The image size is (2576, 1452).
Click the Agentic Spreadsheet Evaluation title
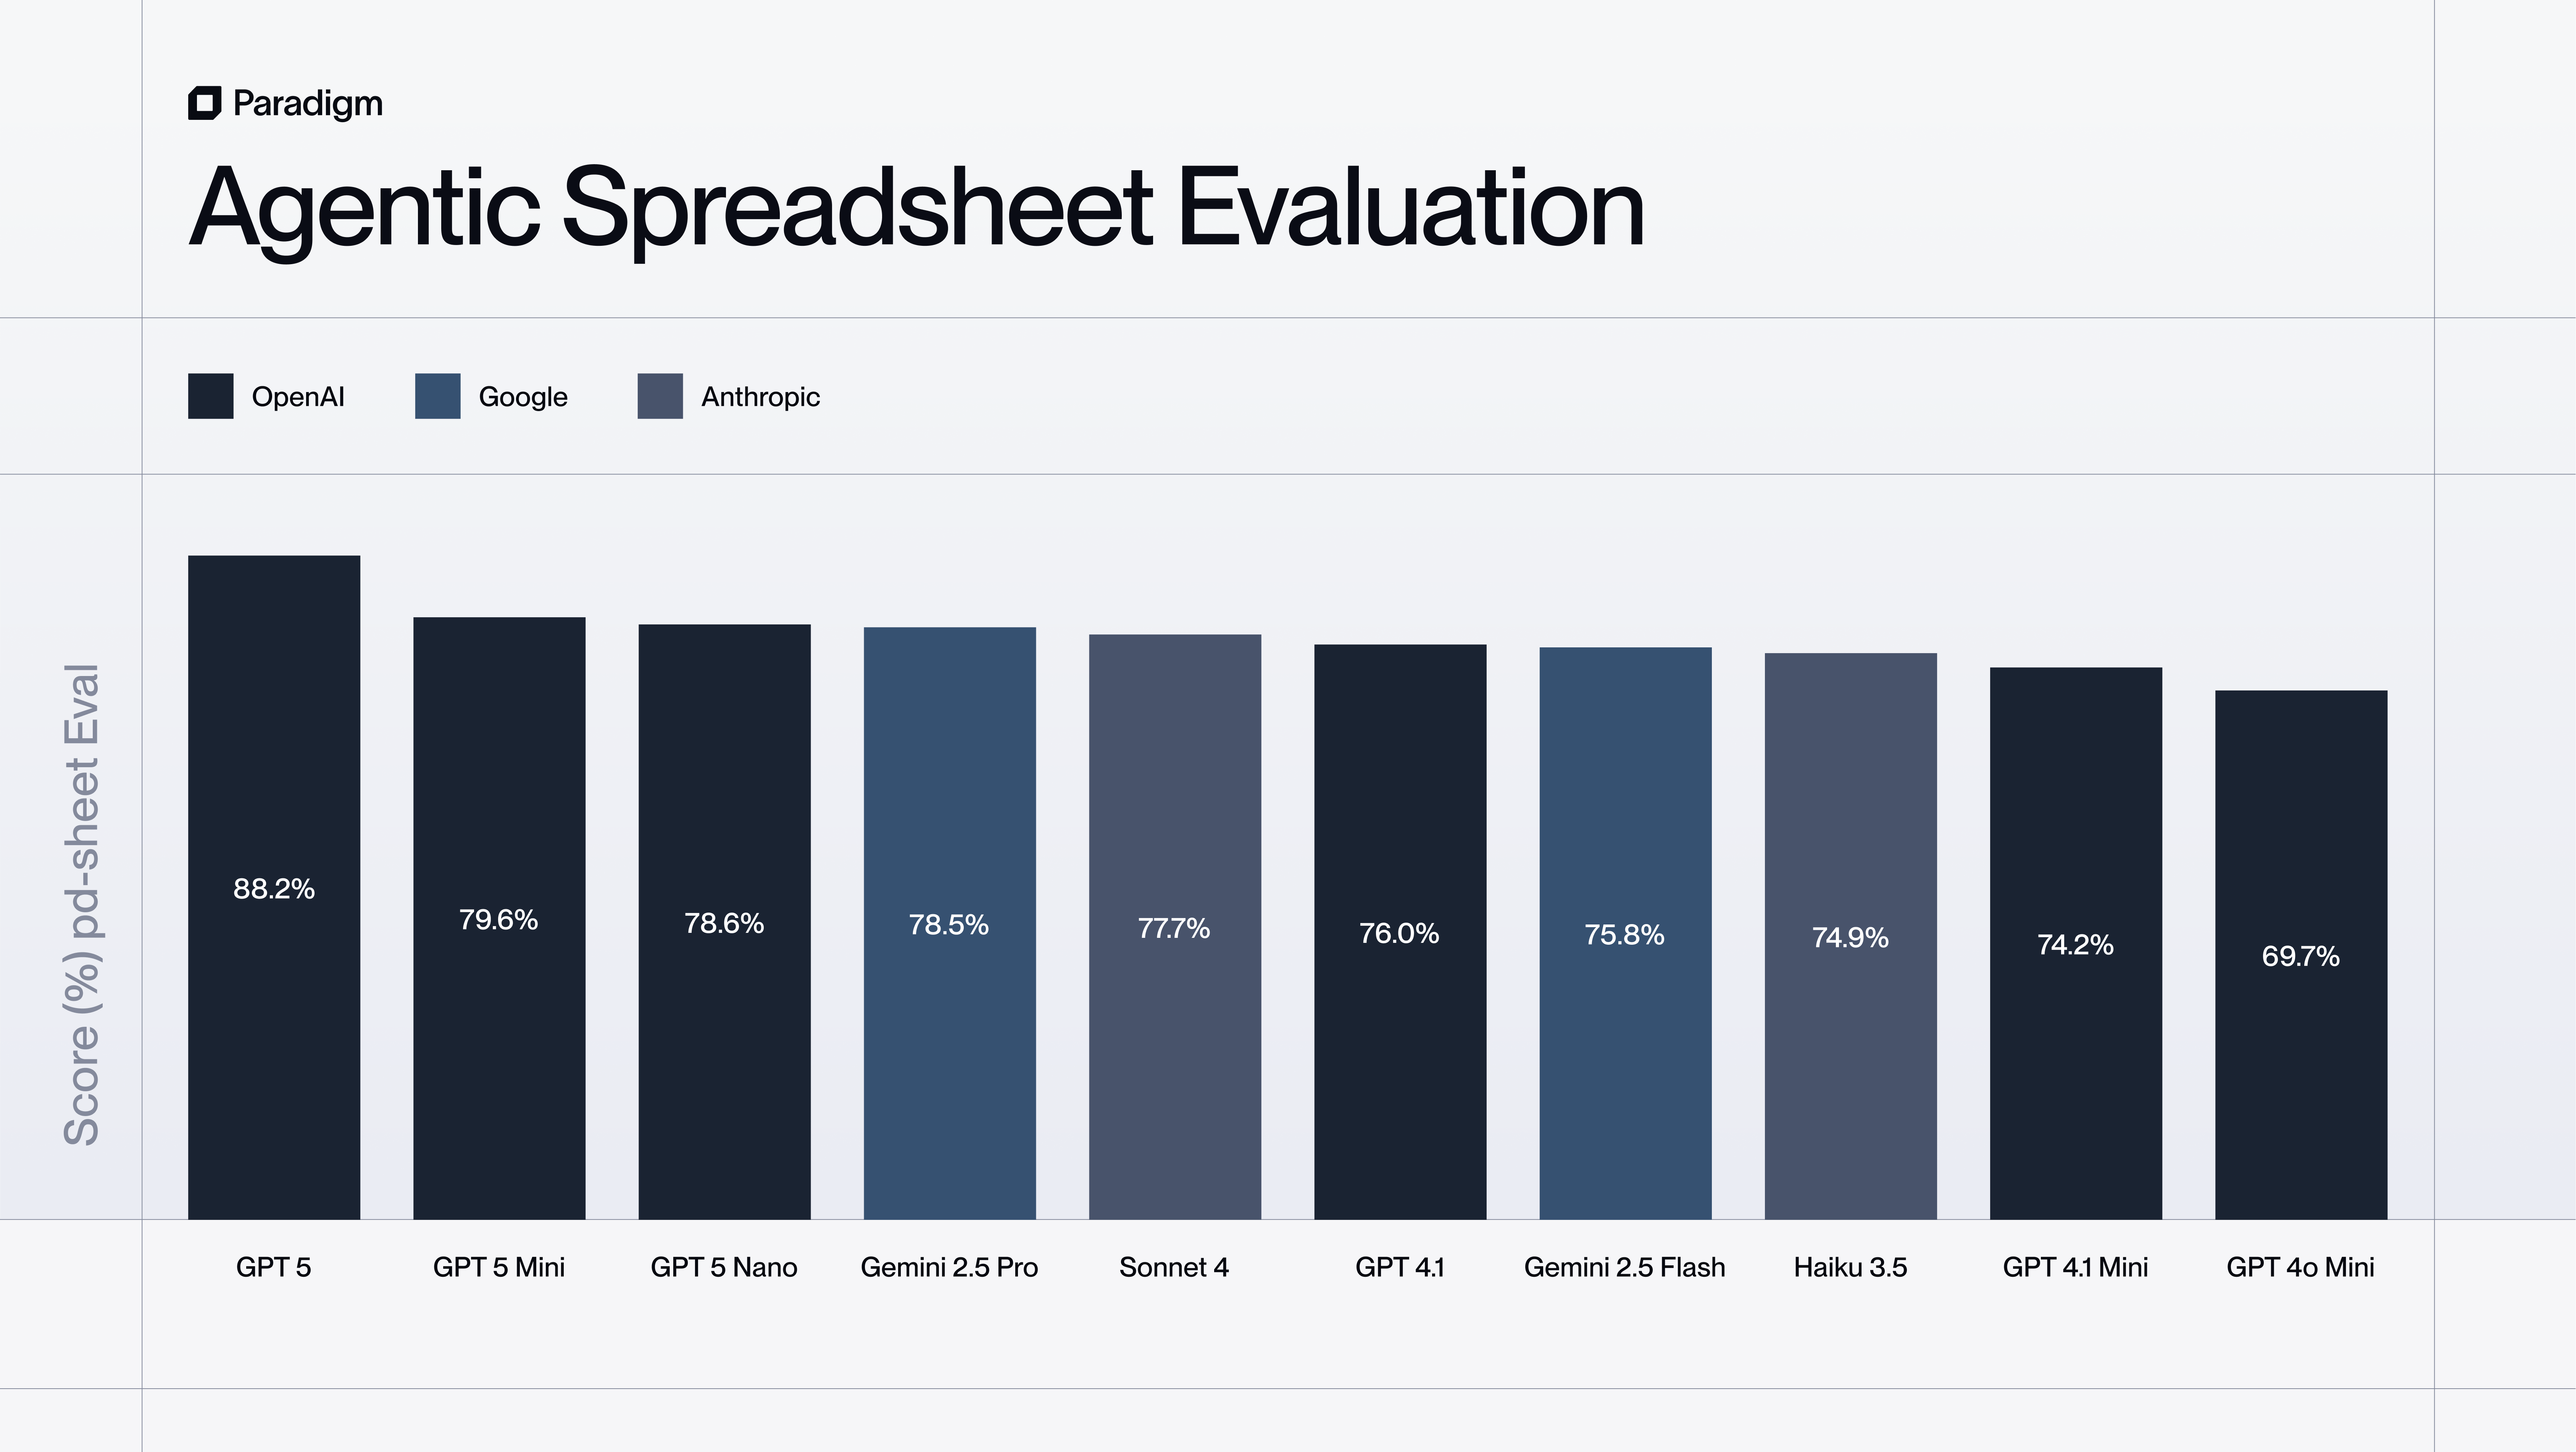click(916, 208)
